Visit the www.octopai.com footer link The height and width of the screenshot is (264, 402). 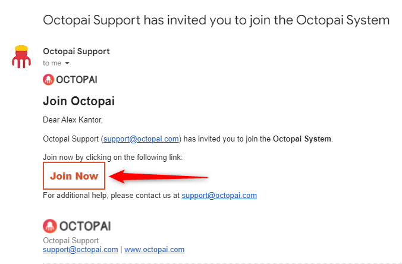[154, 250]
